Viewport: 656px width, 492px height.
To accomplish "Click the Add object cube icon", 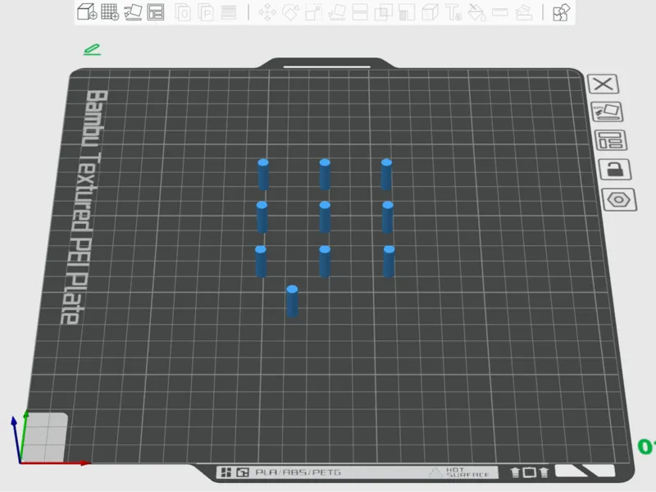I will (87, 11).
